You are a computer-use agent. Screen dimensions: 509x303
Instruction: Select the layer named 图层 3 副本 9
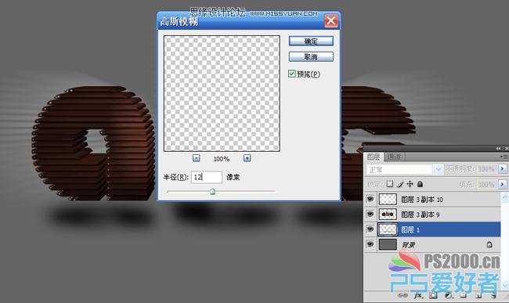tap(421, 215)
